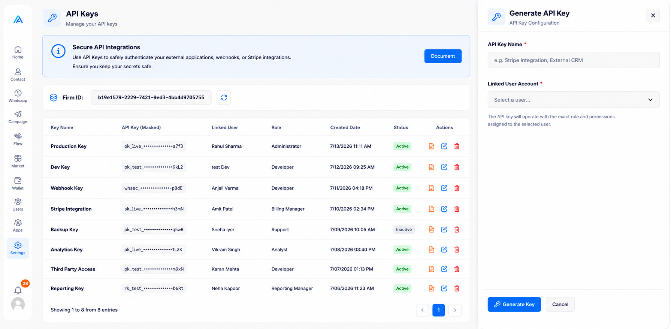Click the Active status badge for Production Key
The width and height of the screenshot is (671, 329).
(402, 146)
